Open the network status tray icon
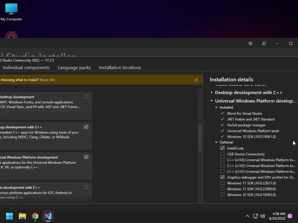Viewport: 298px width, 223px height. pos(255,216)
